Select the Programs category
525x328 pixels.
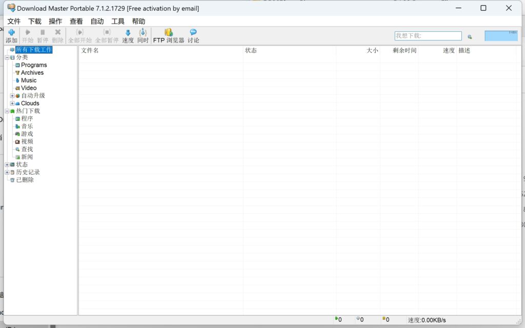tap(34, 65)
